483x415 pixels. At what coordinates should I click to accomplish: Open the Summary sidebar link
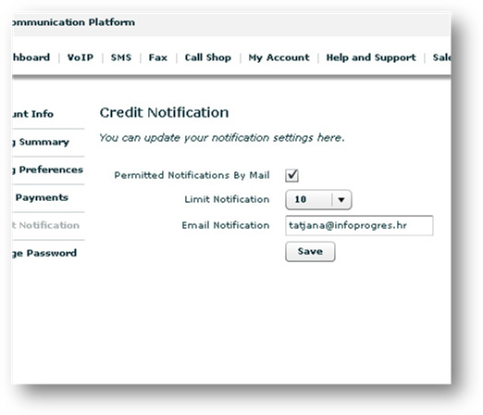point(41,142)
